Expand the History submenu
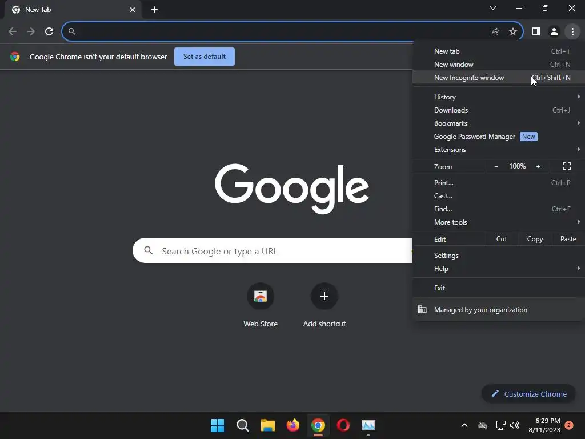 498,97
